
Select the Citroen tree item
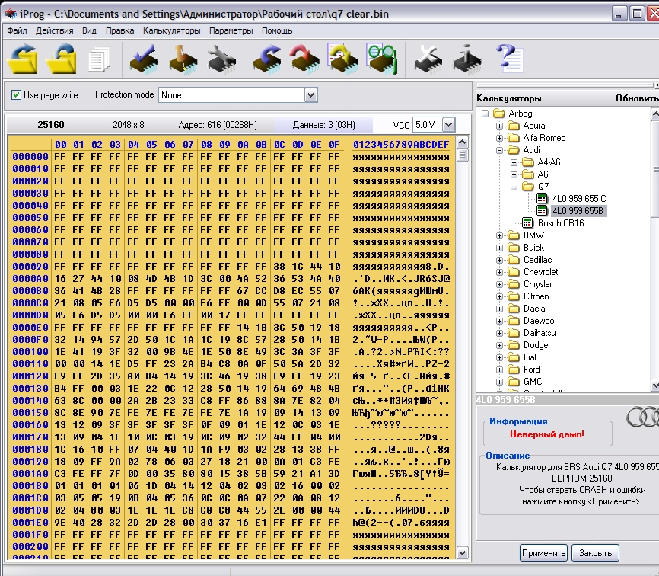click(x=536, y=296)
